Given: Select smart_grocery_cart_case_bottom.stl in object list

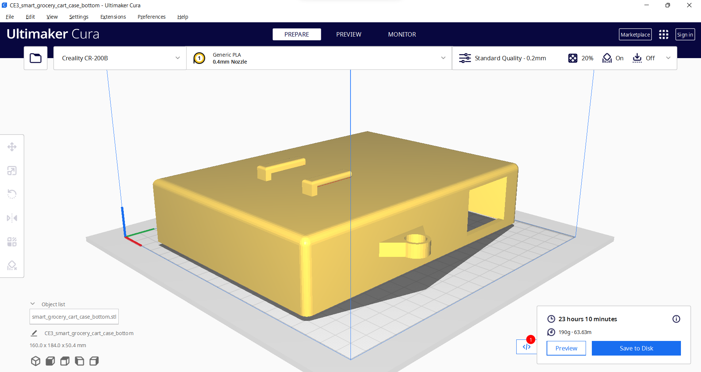Looking at the screenshot, I should (x=74, y=317).
